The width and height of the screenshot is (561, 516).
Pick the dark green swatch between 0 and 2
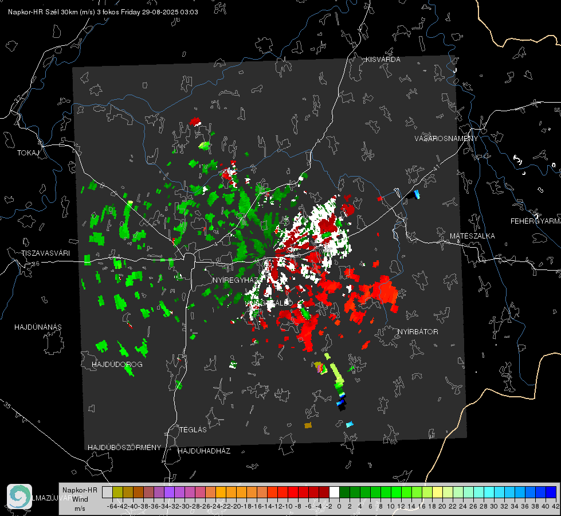(x=344, y=492)
